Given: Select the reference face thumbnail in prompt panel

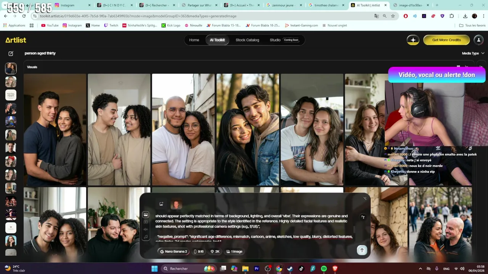Looking at the screenshot, I should point(176,204).
